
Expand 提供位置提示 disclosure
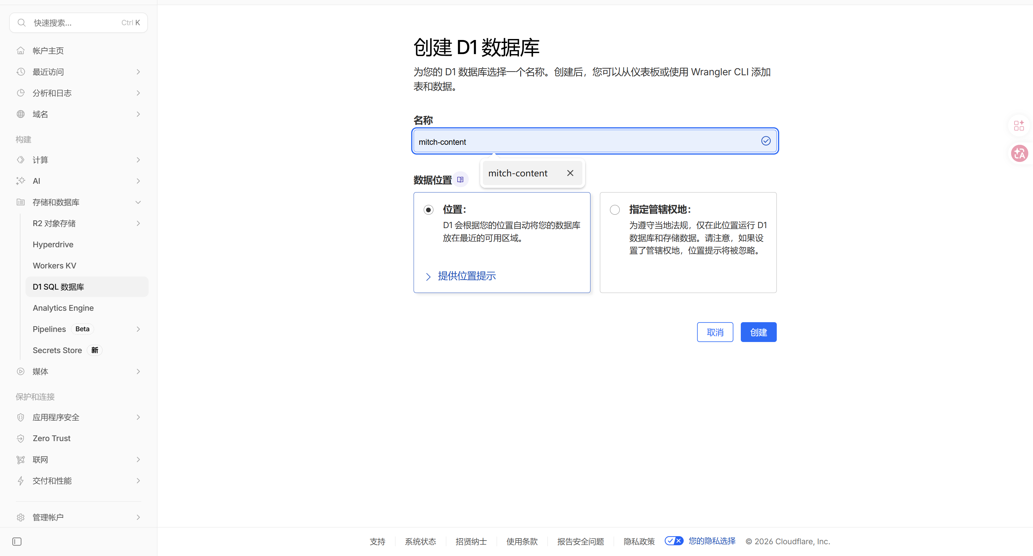(460, 276)
